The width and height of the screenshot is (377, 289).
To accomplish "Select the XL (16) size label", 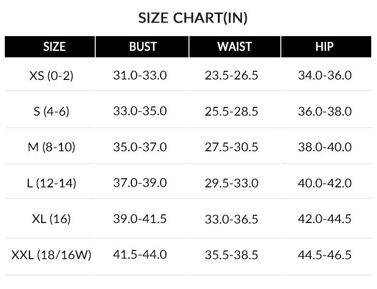I will pyautogui.click(x=51, y=219).
